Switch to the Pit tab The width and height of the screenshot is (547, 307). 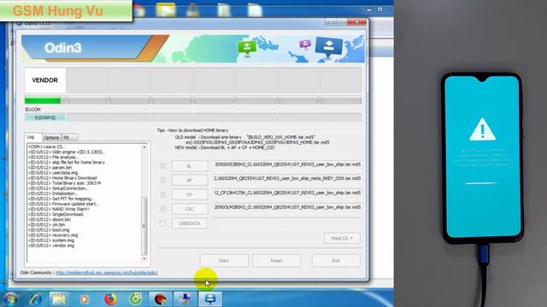[x=68, y=137]
